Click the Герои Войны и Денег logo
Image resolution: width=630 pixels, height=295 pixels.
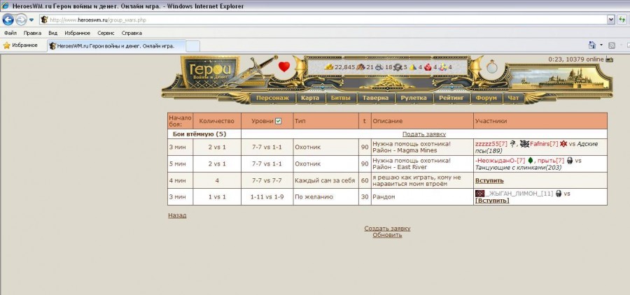(210, 71)
